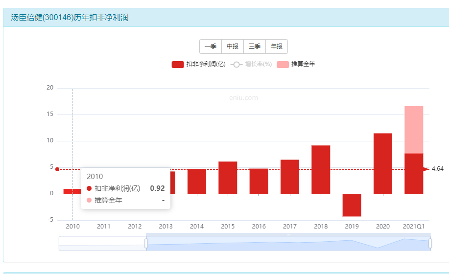Click the dark red 2021Q1 bar
Viewport: 449px width, 274px height.
[414, 174]
